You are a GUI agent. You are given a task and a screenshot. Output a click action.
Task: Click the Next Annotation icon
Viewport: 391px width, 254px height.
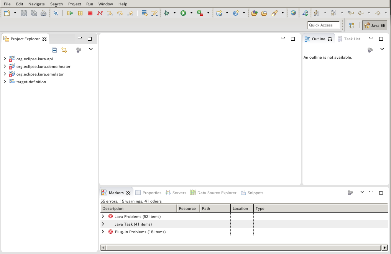(317, 13)
